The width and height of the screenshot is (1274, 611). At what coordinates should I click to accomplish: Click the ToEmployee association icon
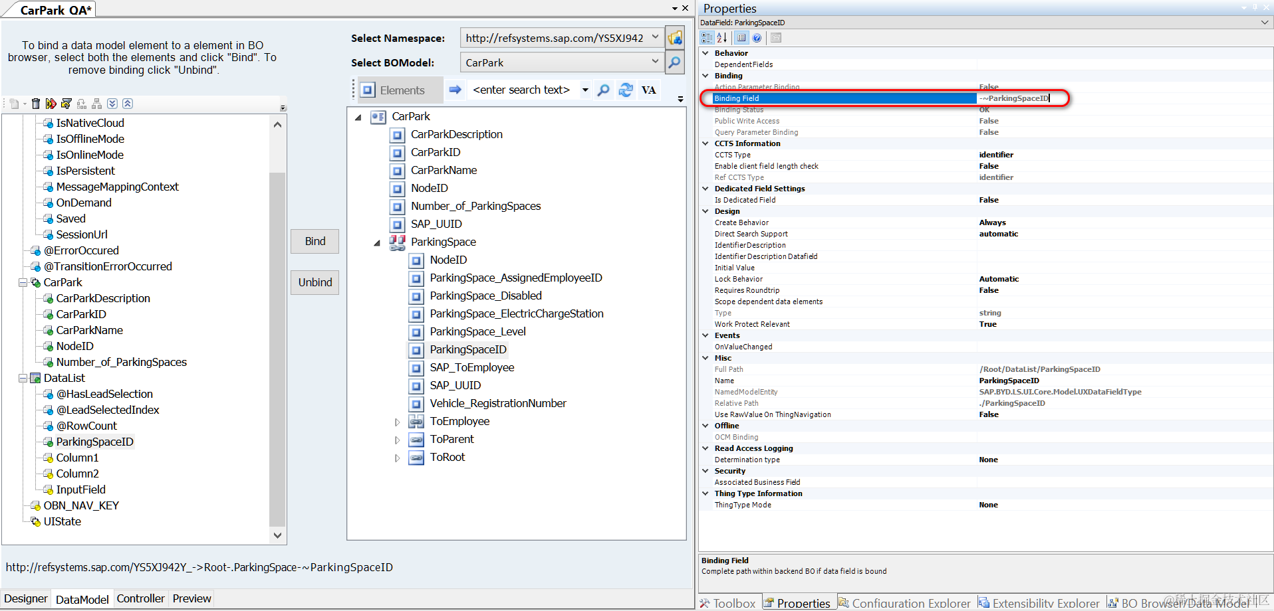click(x=416, y=422)
